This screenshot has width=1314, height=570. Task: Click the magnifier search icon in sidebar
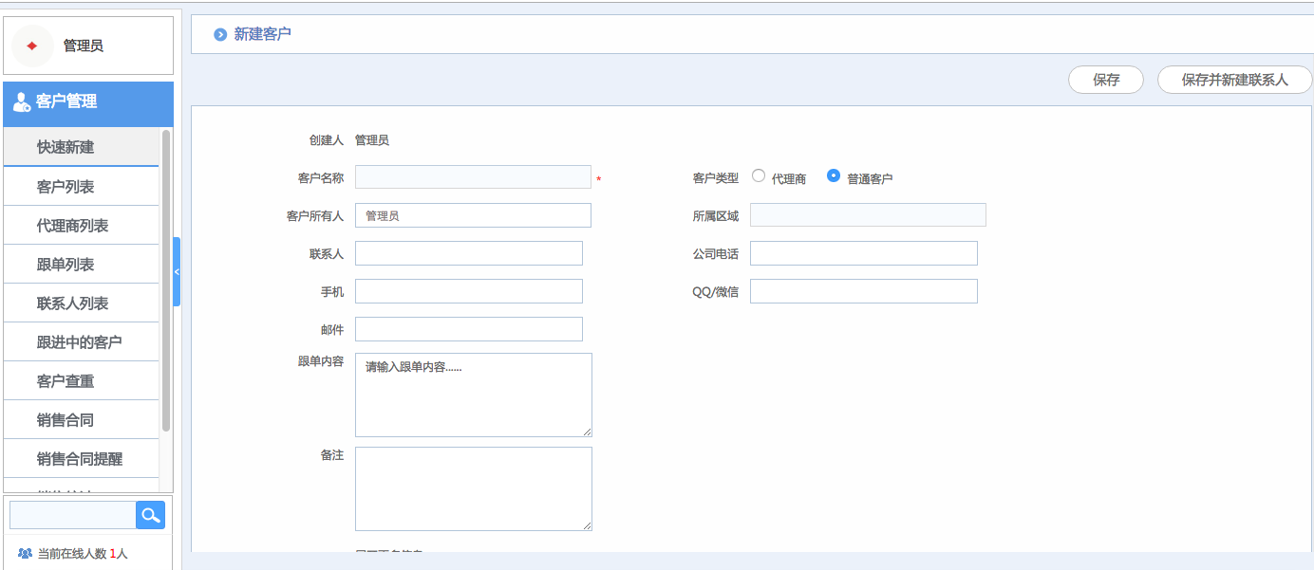click(150, 515)
